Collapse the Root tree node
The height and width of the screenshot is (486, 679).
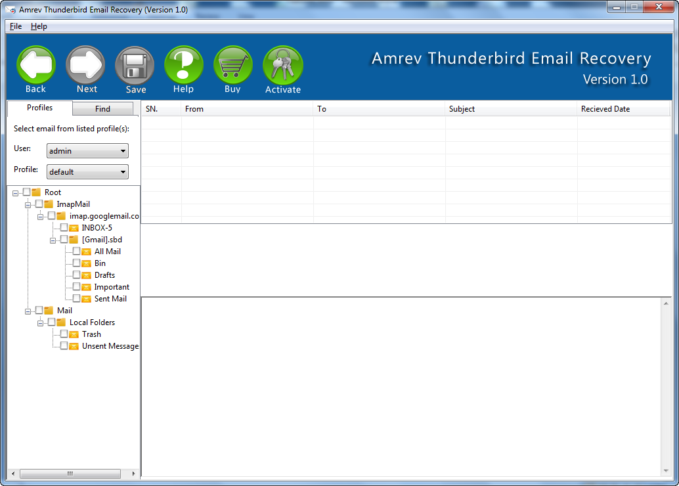pos(16,193)
